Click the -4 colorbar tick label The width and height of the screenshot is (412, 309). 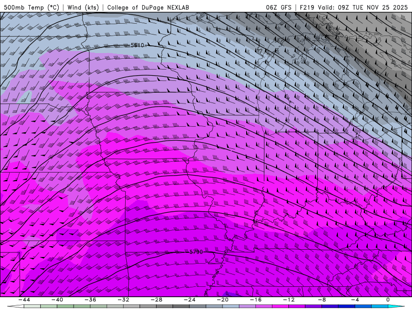point(355,300)
